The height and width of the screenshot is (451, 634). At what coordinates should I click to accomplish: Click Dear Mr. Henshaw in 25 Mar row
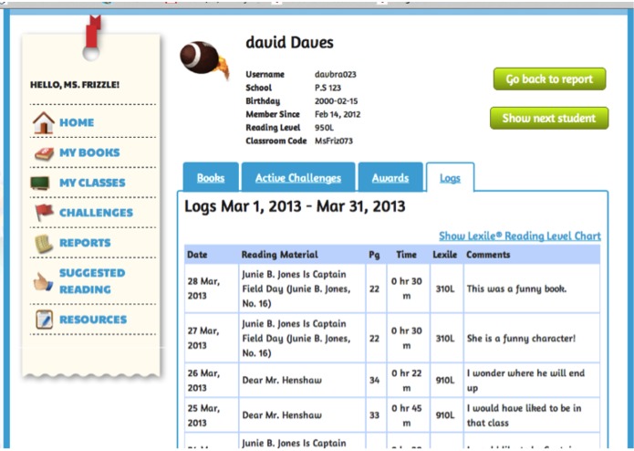(282, 415)
